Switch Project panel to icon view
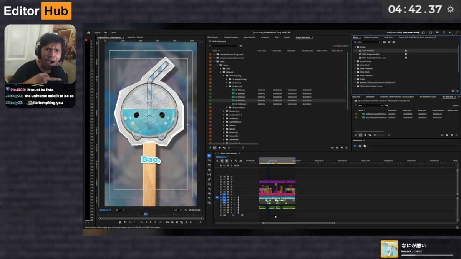Image resolution: width=461 pixels, height=259 pixels. pos(219,148)
